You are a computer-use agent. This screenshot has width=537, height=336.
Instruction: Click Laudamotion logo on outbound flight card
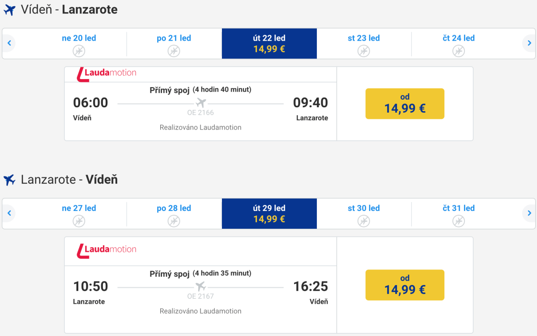tap(107, 74)
